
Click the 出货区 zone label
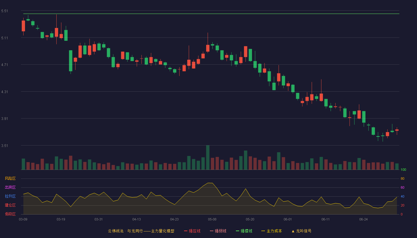10,187
